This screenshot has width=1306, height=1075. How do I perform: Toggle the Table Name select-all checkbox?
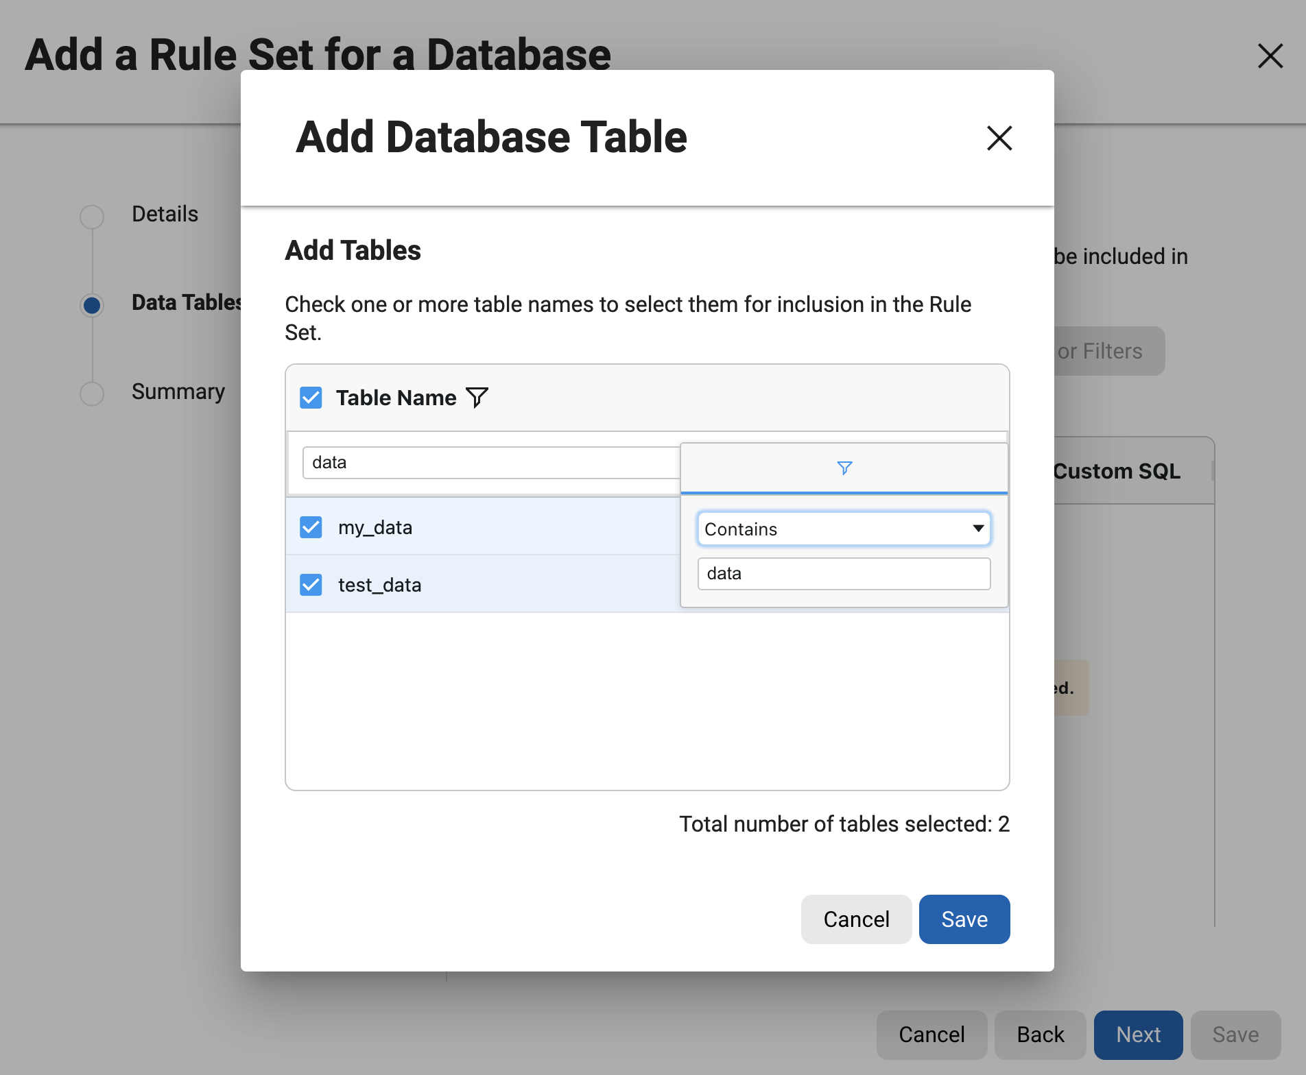[311, 398]
